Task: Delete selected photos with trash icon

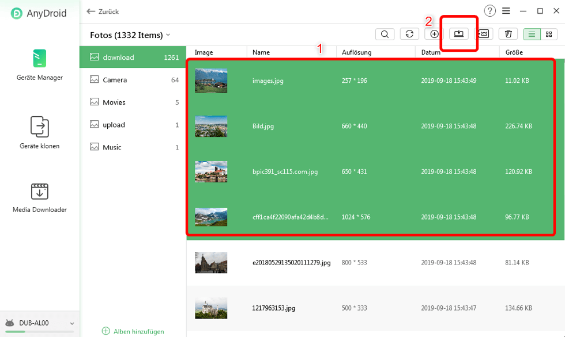Action: click(508, 34)
